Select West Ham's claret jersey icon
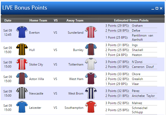The height and width of the screenshot is (115, 166). click(x=91, y=78)
